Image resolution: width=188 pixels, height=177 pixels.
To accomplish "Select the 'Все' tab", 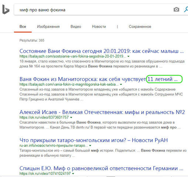I will tap(23, 27).
